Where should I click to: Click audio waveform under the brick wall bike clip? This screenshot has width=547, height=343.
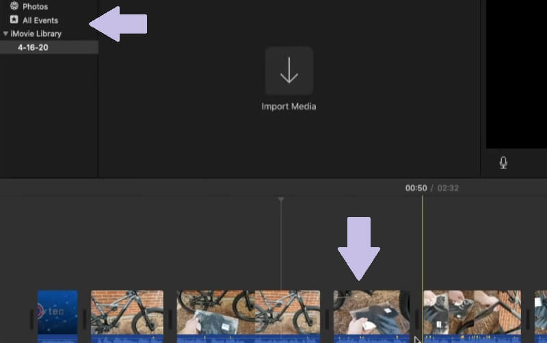[x=127, y=339]
